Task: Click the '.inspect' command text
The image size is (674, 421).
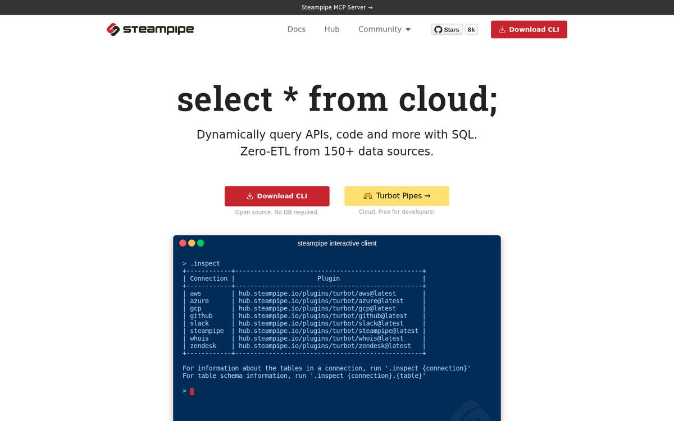Action: coord(205,263)
